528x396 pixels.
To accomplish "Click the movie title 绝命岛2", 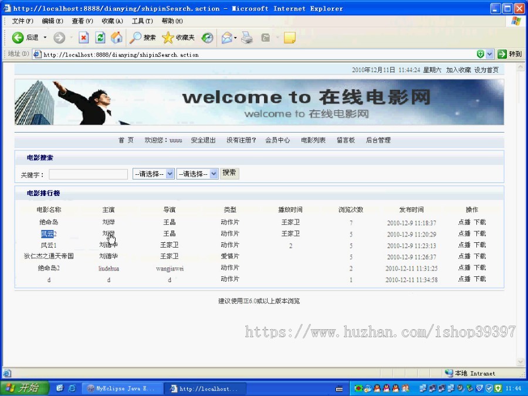I will tap(49, 268).
